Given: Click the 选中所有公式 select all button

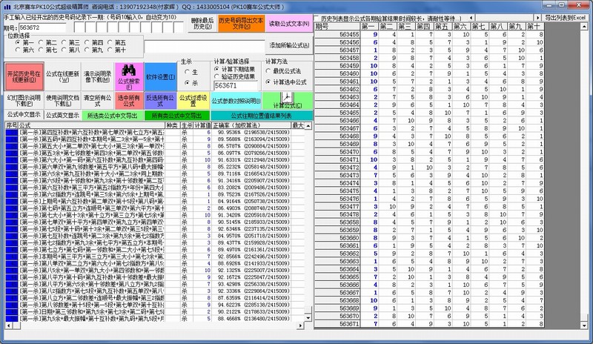Looking at the screenshot, I should (x=125, y=100).
